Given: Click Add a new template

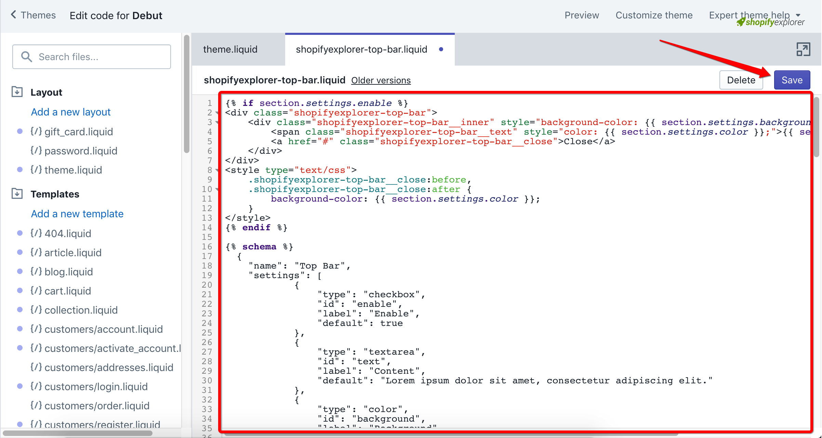Looking at the screenshot, I should click(x=77, y=214).
